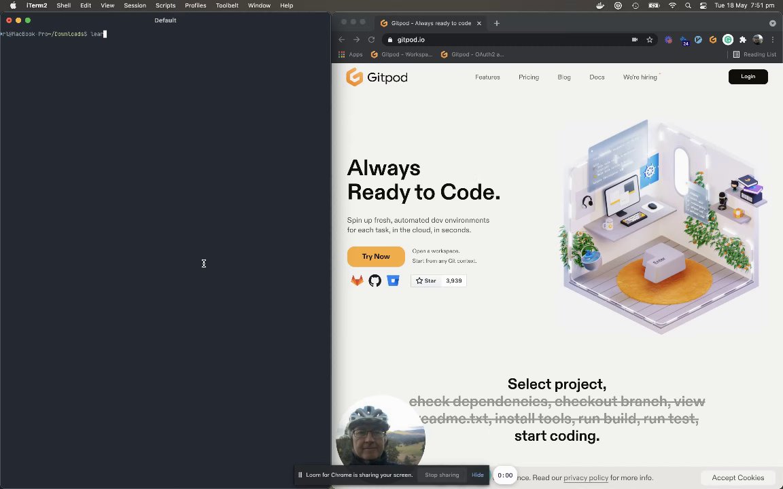Open Spotlight search in menu bar

[x=688, y=5]
